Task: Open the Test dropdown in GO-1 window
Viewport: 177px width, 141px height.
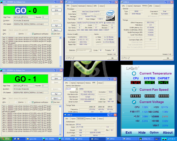Action: [x=47, y=98]
